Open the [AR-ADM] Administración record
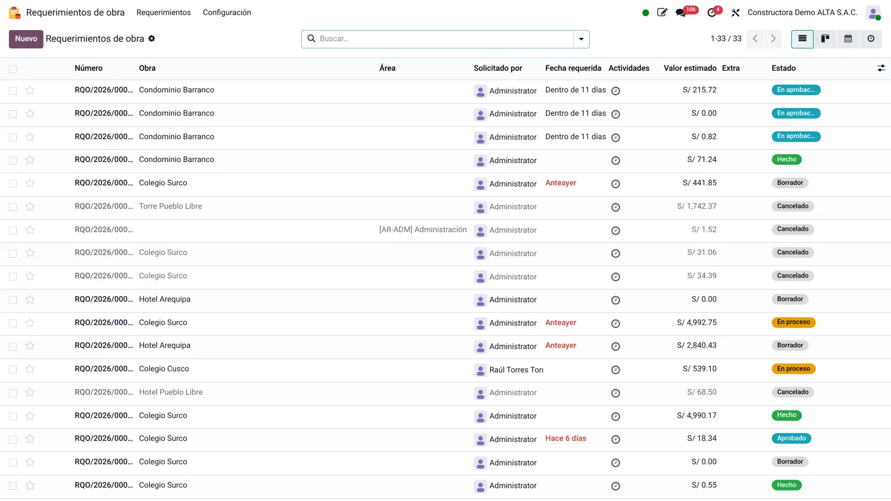891x501 pixels. click(x=423, y=229)
